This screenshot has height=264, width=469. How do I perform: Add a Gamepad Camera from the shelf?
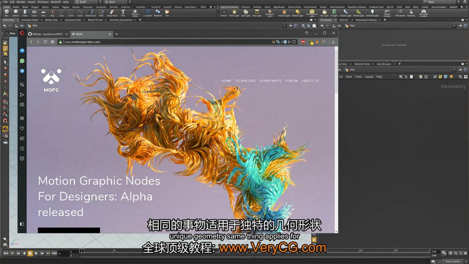(423, 13)
